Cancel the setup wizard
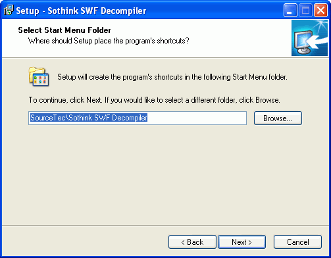This screenshot has width=331, height=258. click(x=297, y=242)
